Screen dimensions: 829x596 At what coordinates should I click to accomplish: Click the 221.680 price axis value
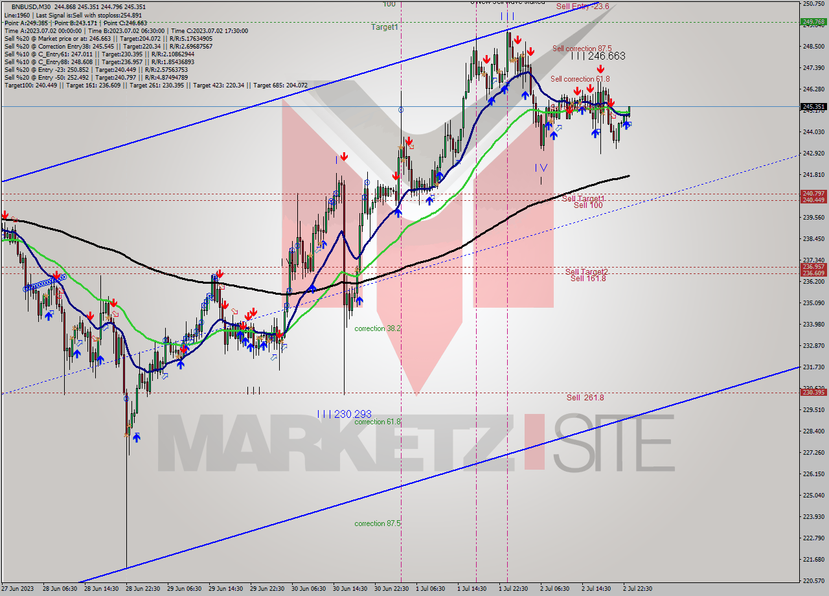pos(813,560)
